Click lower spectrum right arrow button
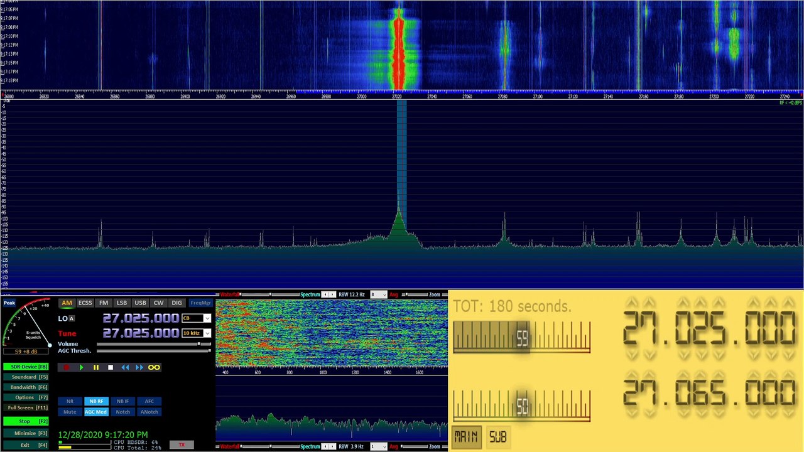 coord(333,447)
